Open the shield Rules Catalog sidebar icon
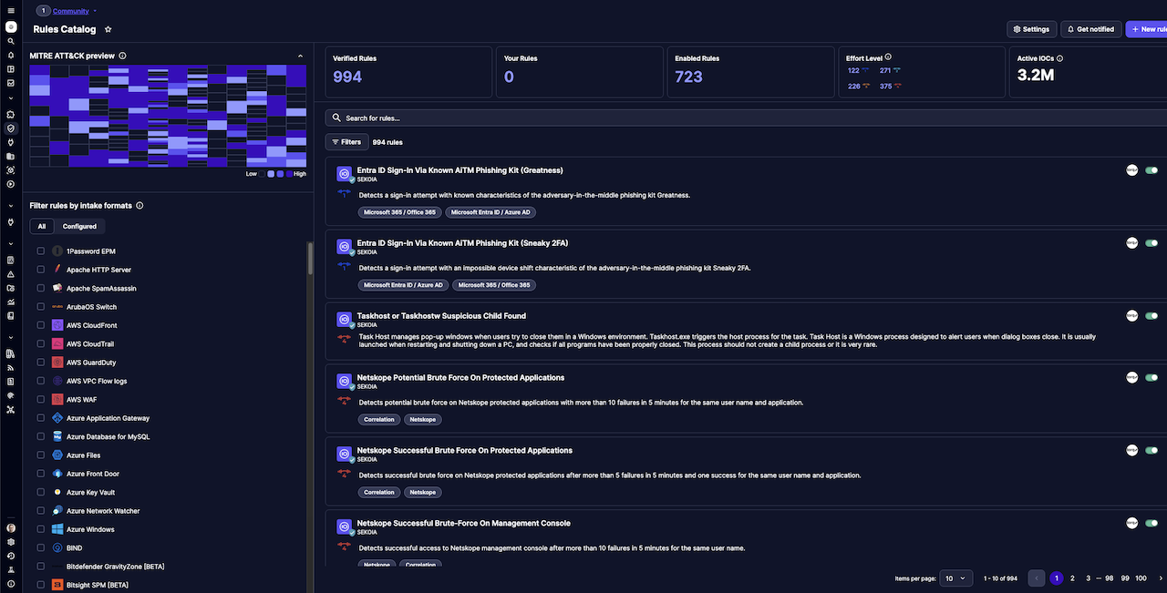 (11, 128)
